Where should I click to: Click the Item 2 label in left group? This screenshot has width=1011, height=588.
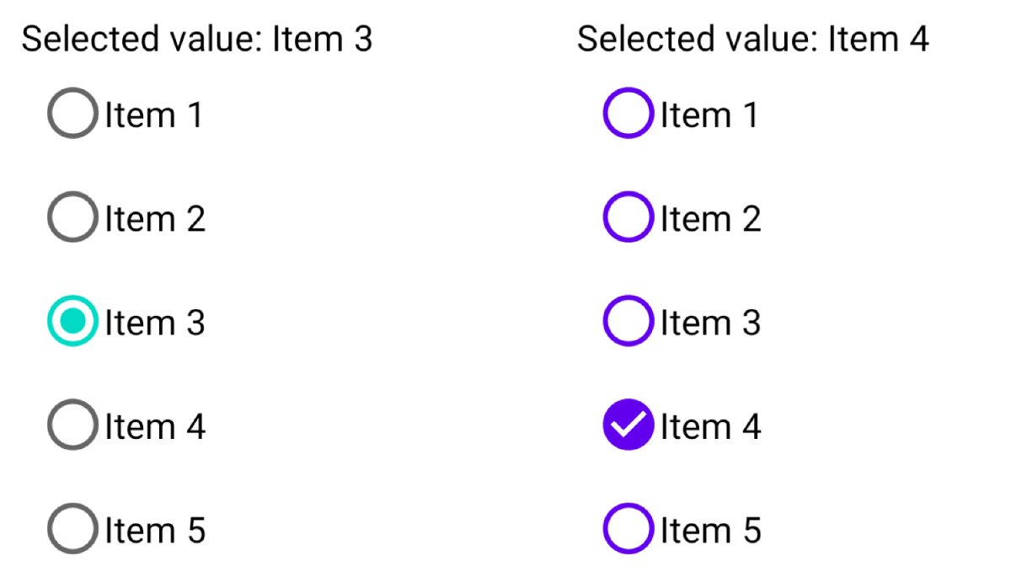coord(154,218)
